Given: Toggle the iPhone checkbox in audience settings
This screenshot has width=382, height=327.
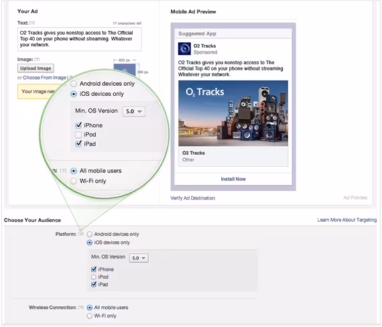Looking at the screenshot, I should 94,269.
